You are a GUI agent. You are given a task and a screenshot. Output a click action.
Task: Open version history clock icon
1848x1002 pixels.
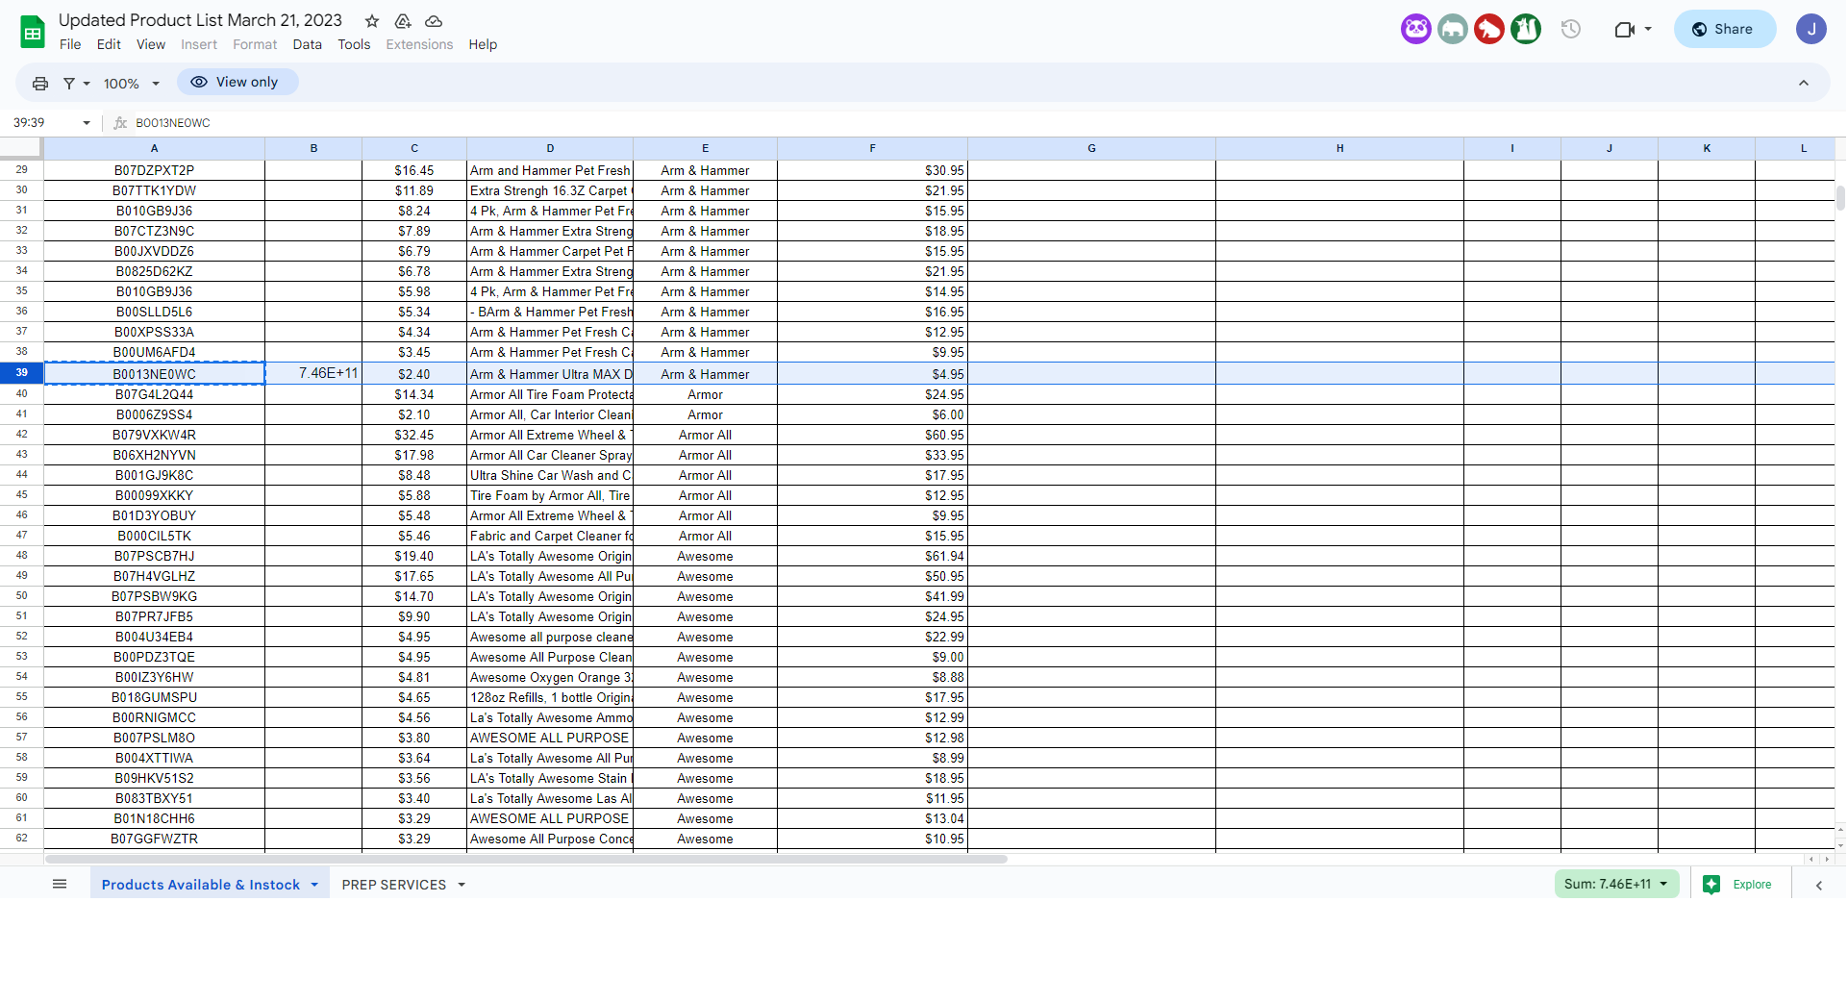pyautogui.click(x=1571, y=29)
